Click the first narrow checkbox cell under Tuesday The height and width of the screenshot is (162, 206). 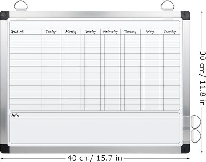[x=83, y=38]
